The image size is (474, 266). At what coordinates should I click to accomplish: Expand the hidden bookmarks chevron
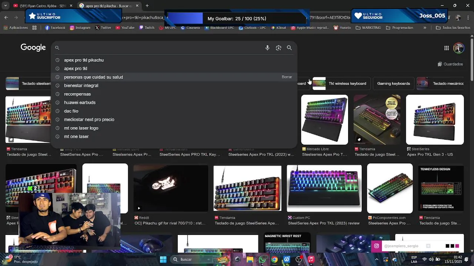point(425,28)
